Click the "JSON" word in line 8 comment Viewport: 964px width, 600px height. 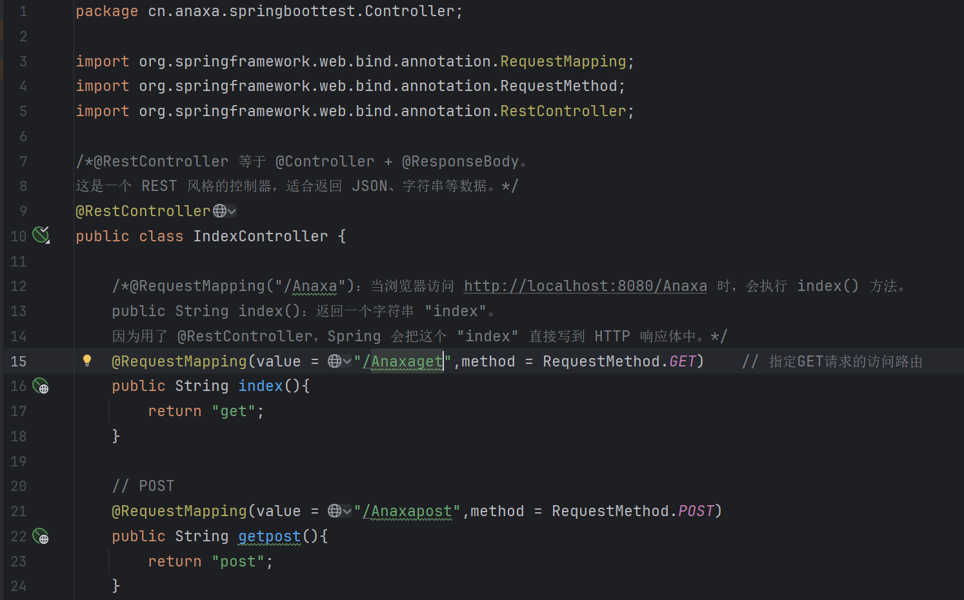click(370, 186)
